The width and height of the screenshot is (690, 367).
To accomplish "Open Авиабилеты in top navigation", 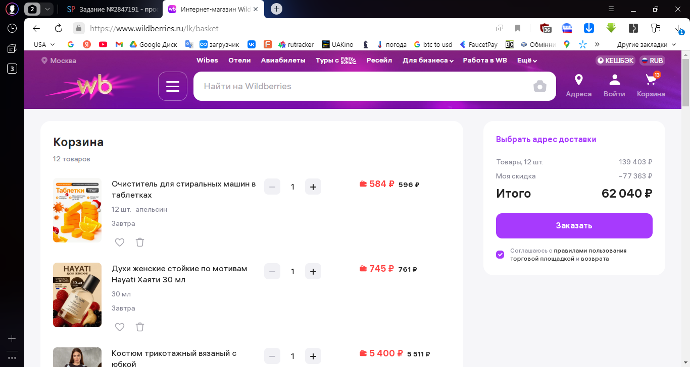I will (x=283, y=60).
